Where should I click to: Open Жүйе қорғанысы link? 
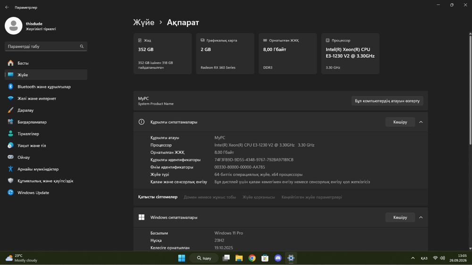click(259, 197)
